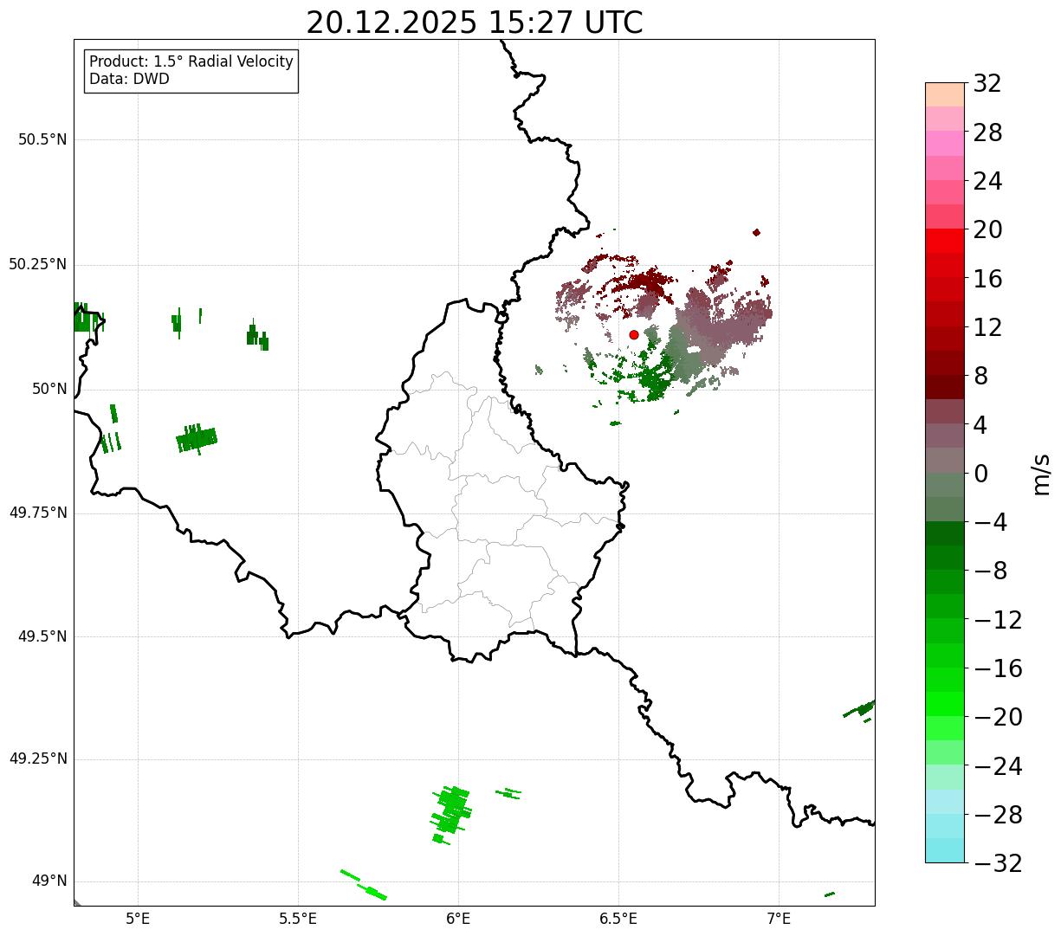Click the peach top colorbar swatch near 32
The image size is (1061, 936).
945,94
